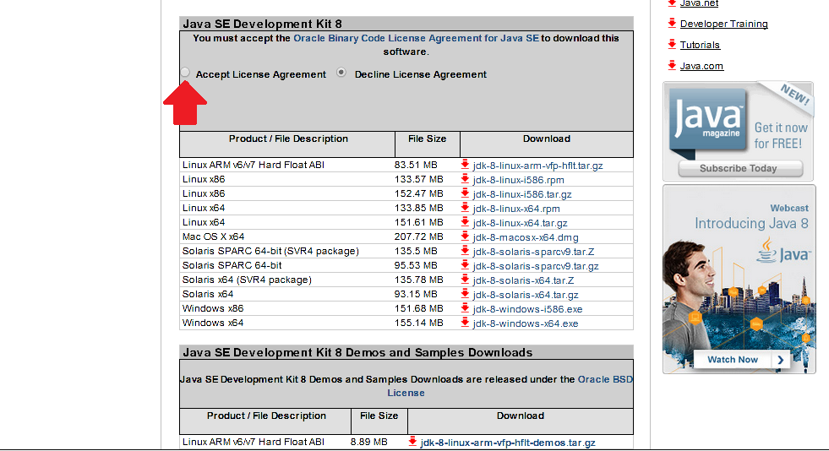This screenshot has height=451, width=829.
Task: Download jdk-8-solaris-x64.tar.gz file
Action: [526, 295]
